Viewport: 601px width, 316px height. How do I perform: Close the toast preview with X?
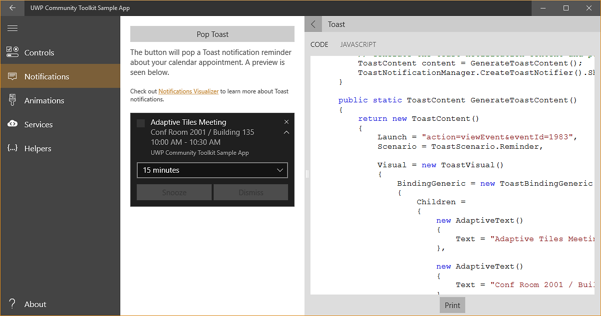click(x=286, y=122)
